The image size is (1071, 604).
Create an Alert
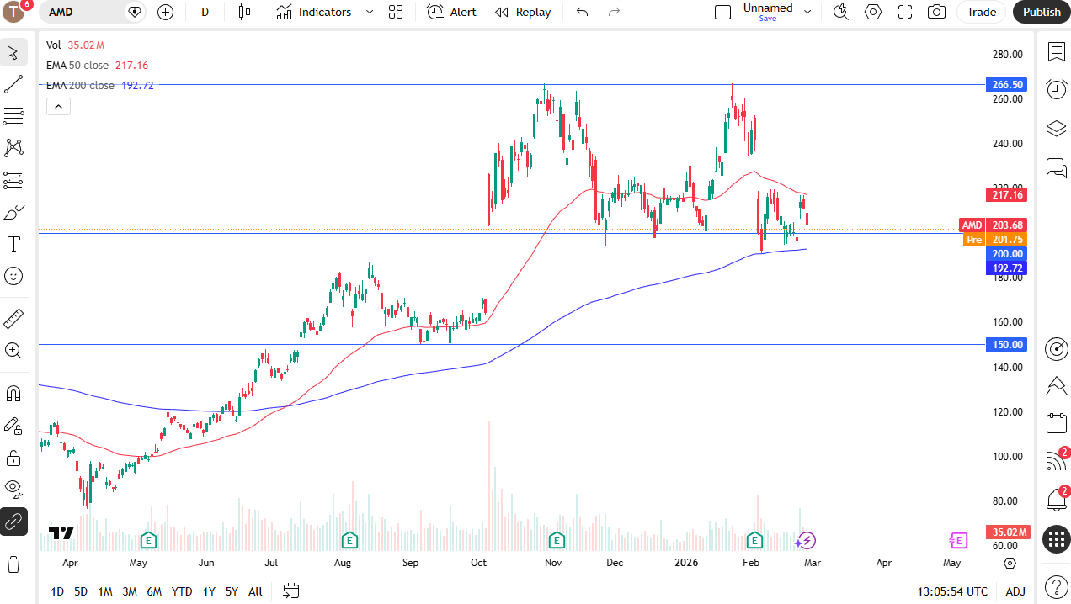[451, 12]
